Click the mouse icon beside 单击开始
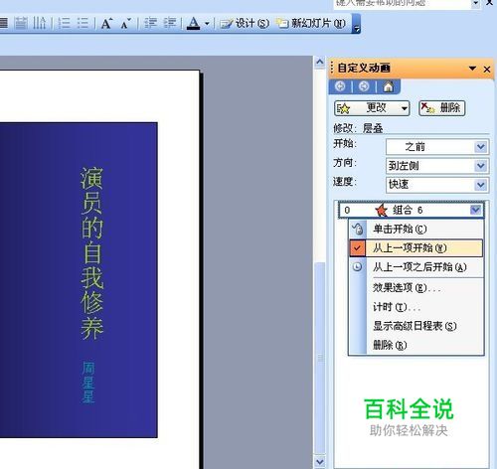 click(x=358, y=229)
